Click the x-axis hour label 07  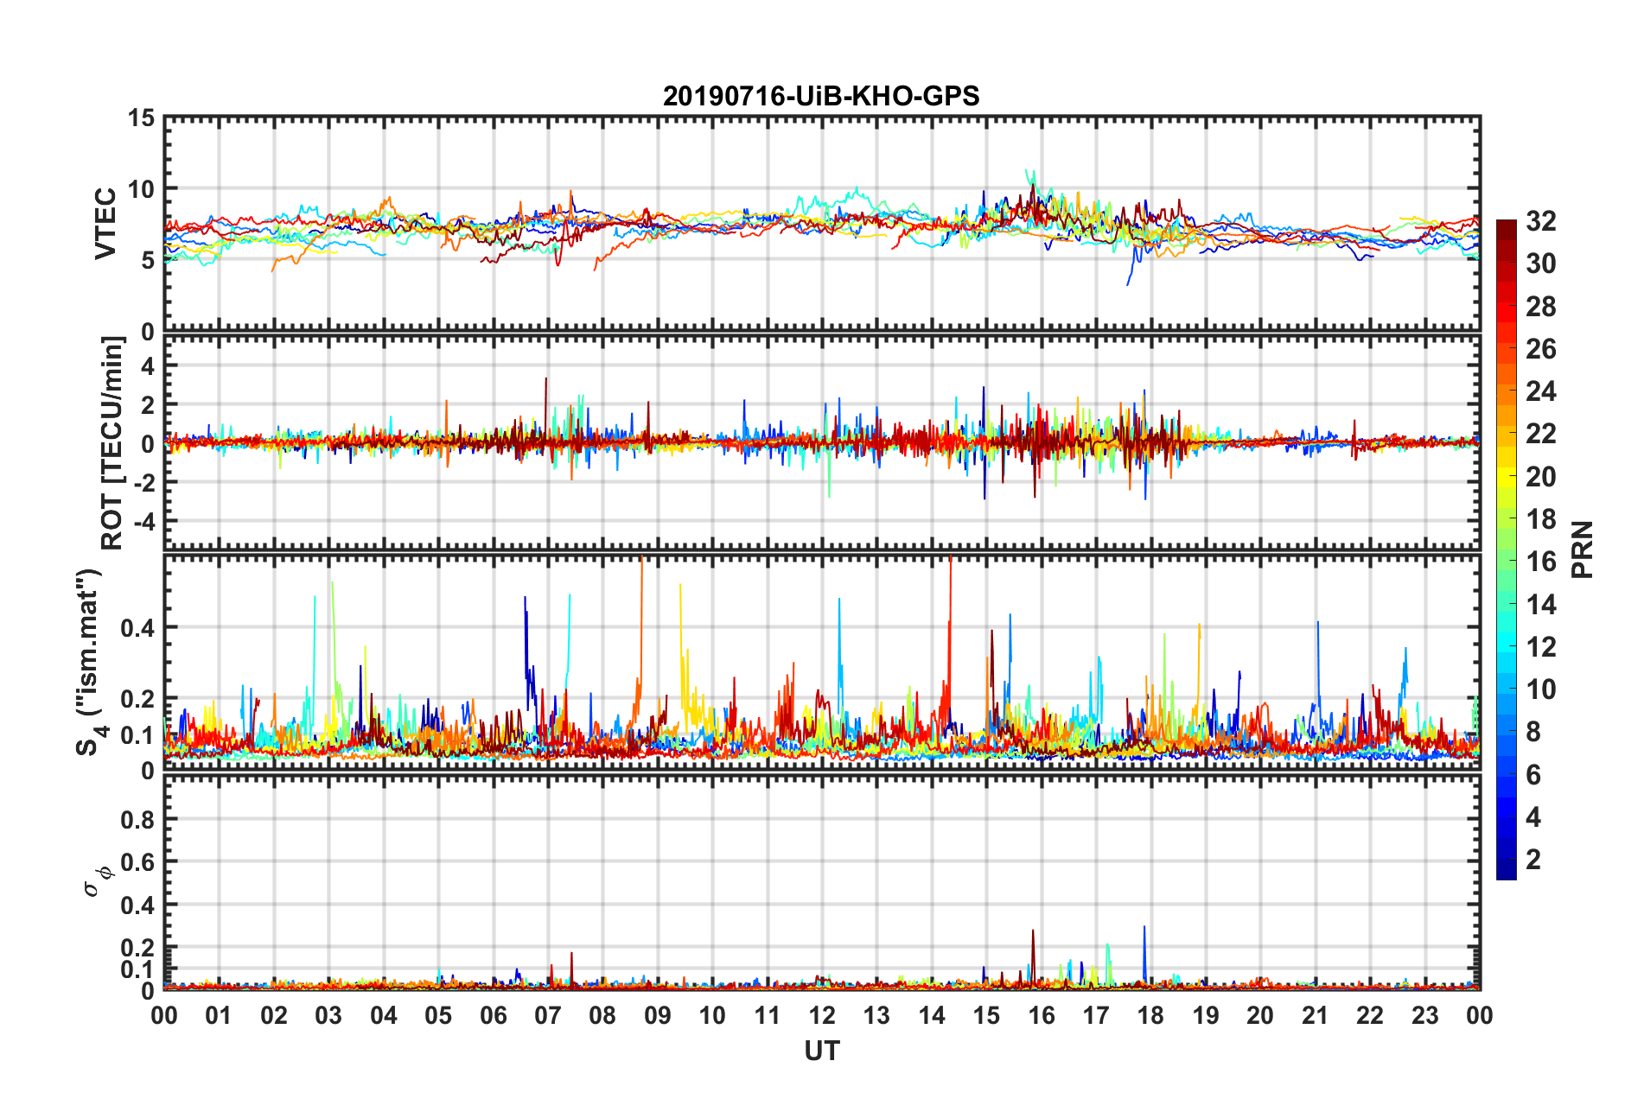coord(548,1015)
